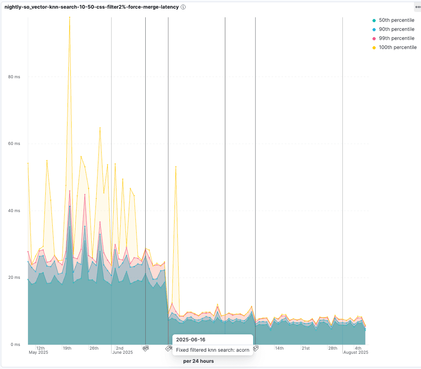This screenshot has height=369, width=421.
Task: Click the pink 99th percentile legend dot
Action: point(374,38)
